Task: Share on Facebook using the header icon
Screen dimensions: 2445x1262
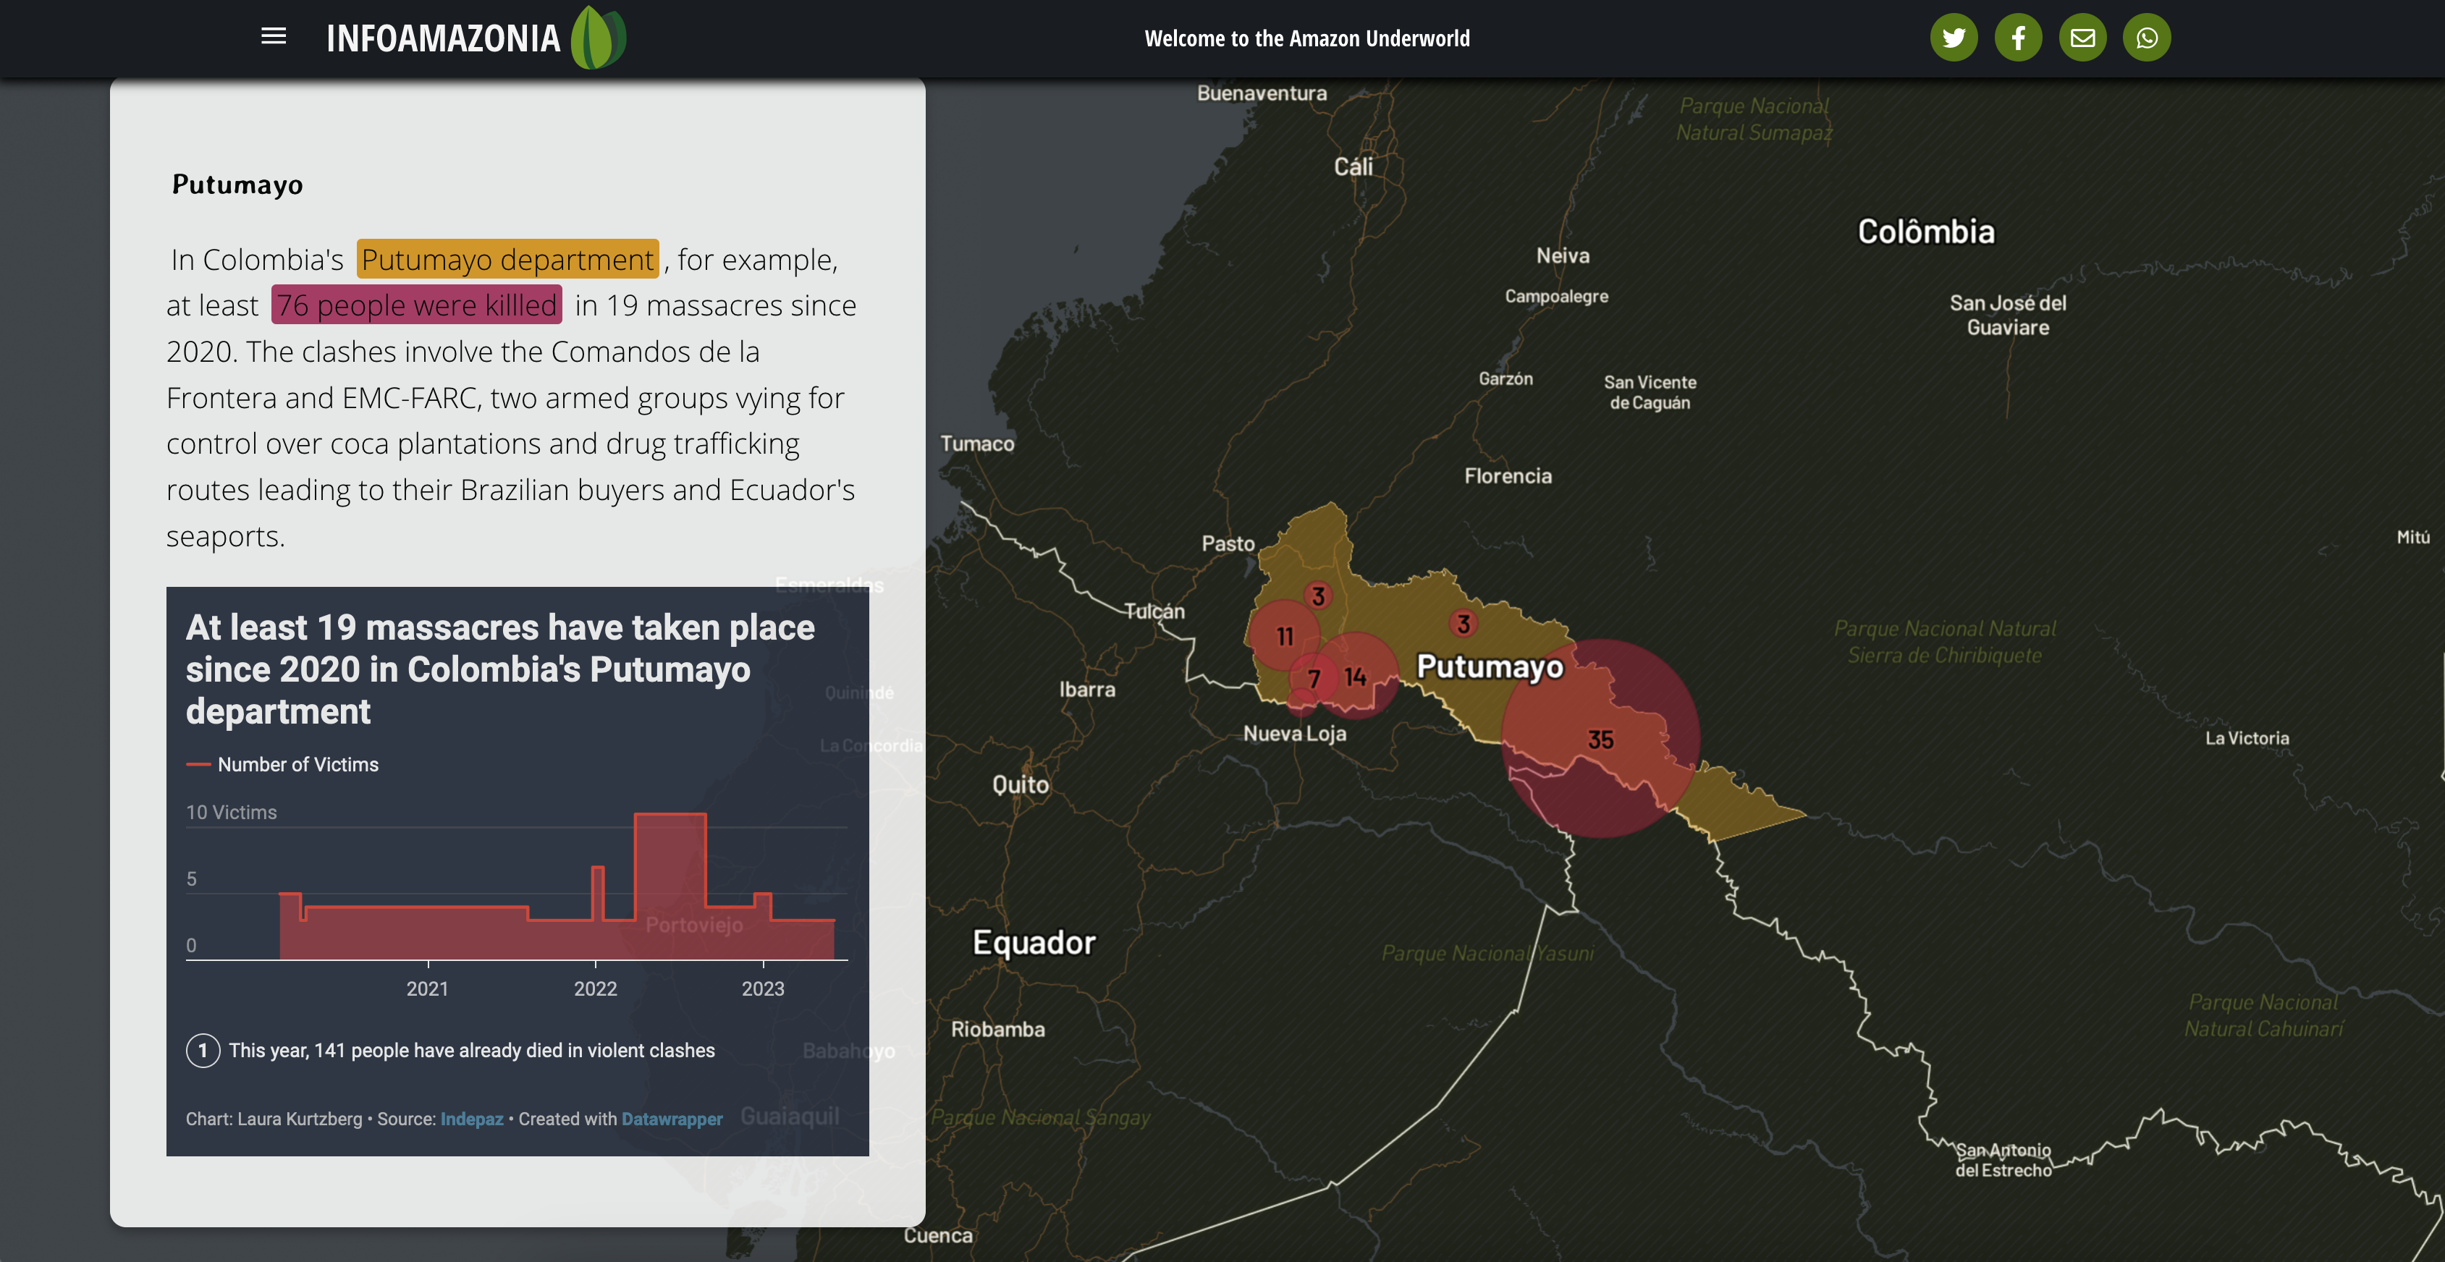Action: click(2018, 38)
